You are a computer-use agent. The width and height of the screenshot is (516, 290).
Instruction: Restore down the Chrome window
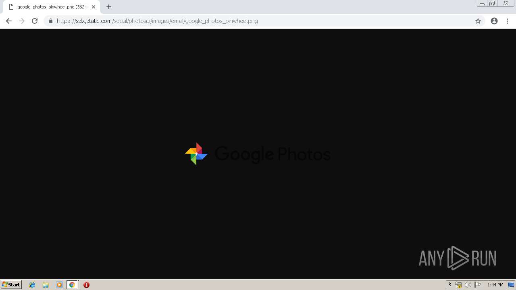tap(492, 3)
